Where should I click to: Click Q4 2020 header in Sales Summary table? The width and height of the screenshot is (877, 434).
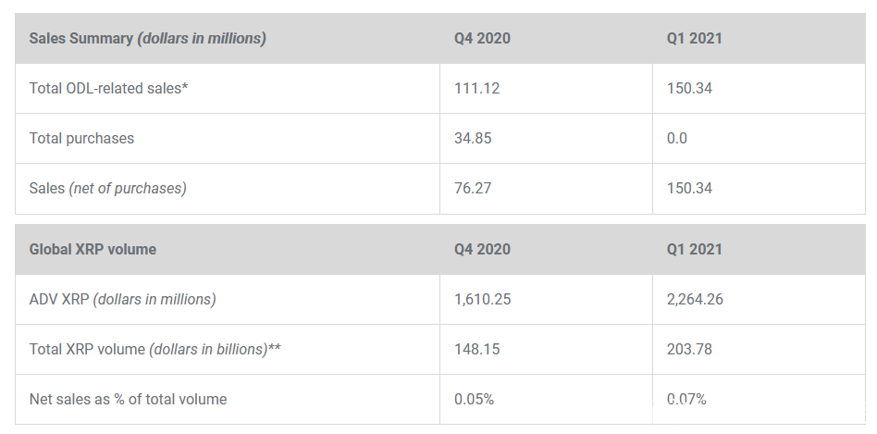(x=482, y=38)
